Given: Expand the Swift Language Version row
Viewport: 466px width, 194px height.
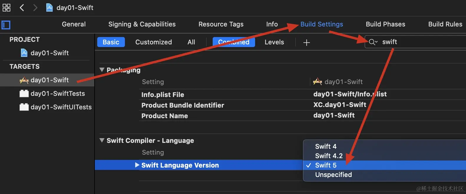Looking at the screenshot, I should point(137,165).
